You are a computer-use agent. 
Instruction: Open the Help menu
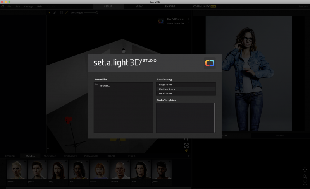(40, 7)
